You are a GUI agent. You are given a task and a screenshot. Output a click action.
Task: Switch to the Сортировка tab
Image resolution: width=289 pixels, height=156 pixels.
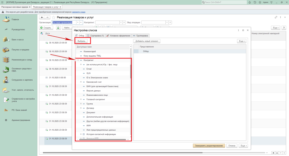click(x=96, y=36)
